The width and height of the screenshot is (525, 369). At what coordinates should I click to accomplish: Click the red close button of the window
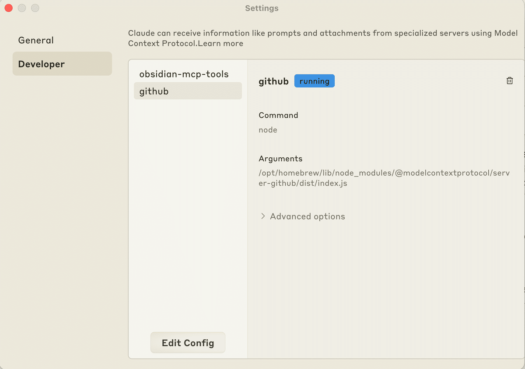(x=8, y=7)
